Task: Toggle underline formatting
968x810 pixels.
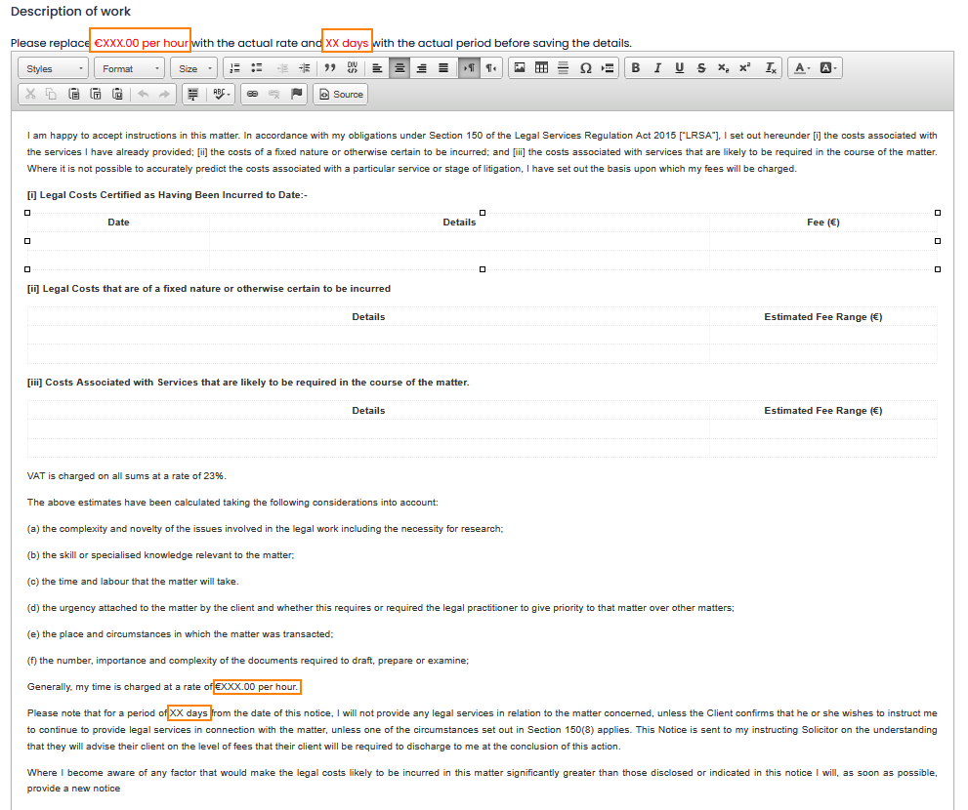Action: 679,68
